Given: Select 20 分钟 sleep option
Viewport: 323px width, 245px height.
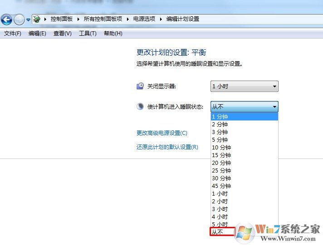Looking at the screenshot, I should pyautogui.click(x=245, y=163).
